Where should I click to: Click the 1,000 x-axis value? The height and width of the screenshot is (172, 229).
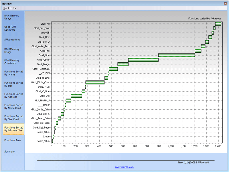(x=171, y=146)
